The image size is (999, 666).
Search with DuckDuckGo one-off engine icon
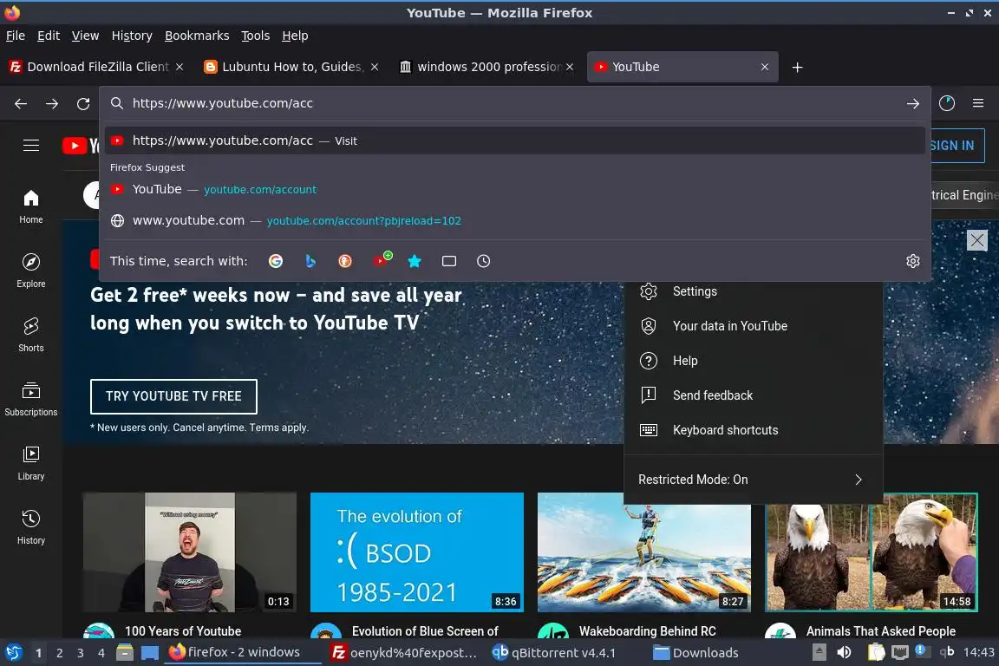[x=344, y=261]
